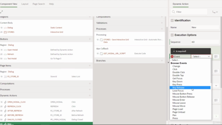Add a page item via plus icon
The height and width of the screenshot is (125, 222).
click(x=89, y=66)
